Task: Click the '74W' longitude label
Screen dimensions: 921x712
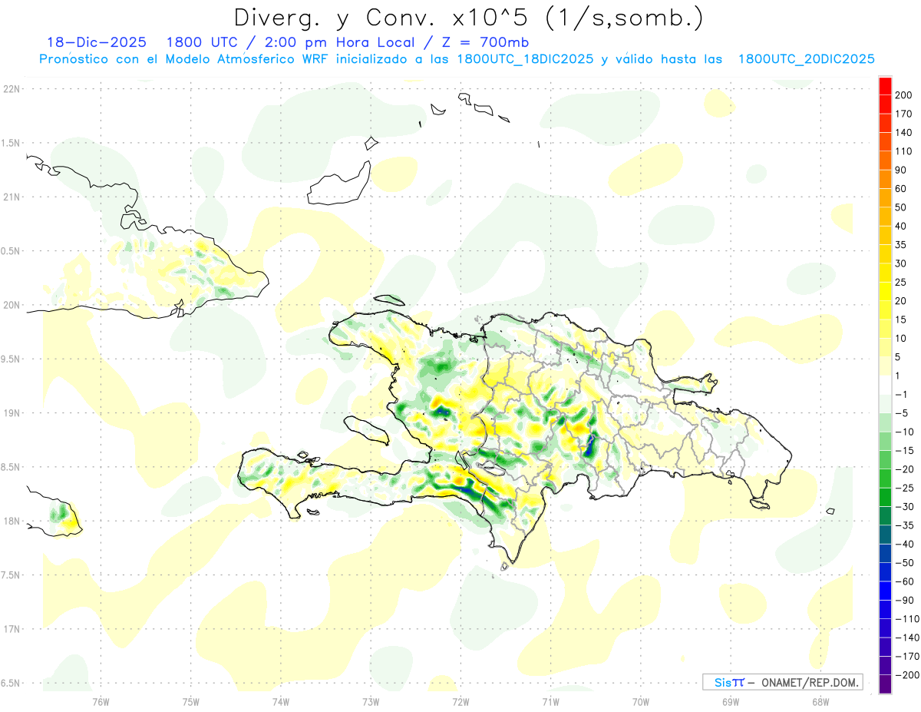Action: (281, 701)
